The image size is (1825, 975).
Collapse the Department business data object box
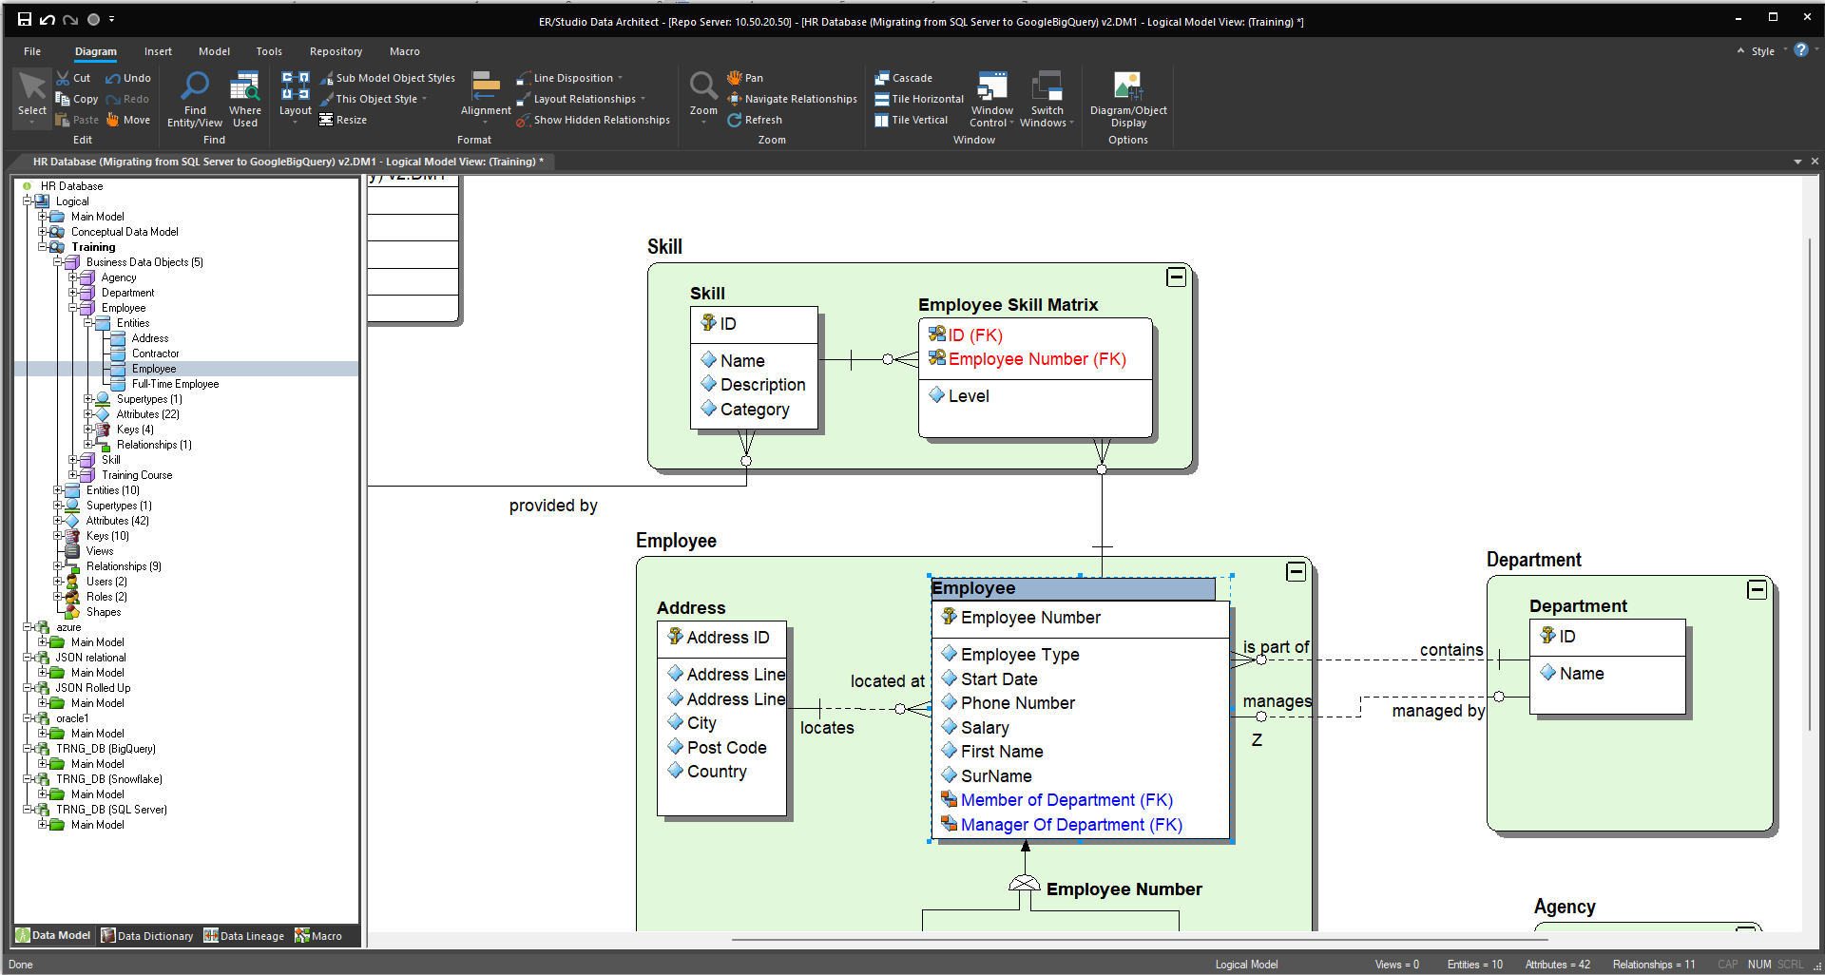pos(1757,590)
